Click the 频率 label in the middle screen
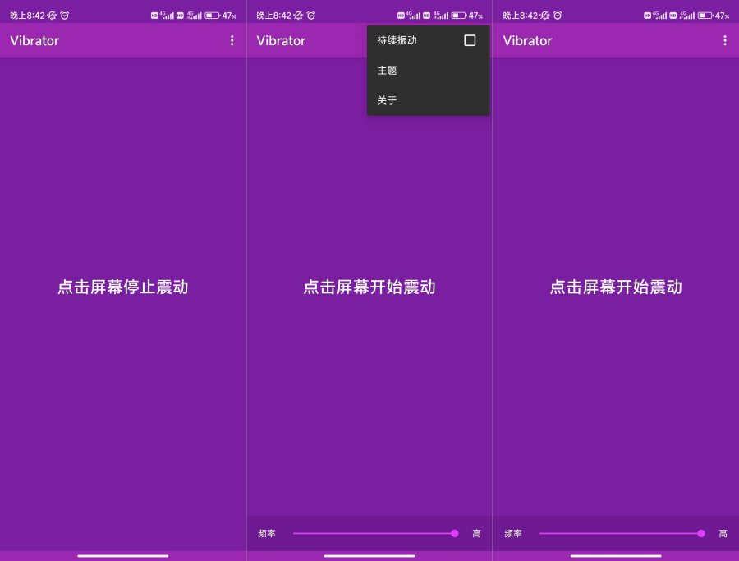This screenshot has height=561, width=739. point(267,533)
